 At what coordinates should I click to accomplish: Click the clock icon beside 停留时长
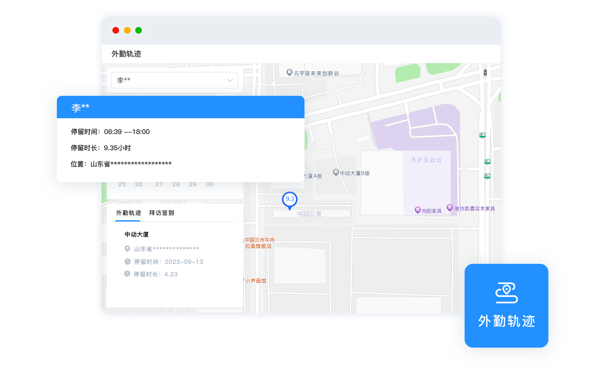coord(127,274)
